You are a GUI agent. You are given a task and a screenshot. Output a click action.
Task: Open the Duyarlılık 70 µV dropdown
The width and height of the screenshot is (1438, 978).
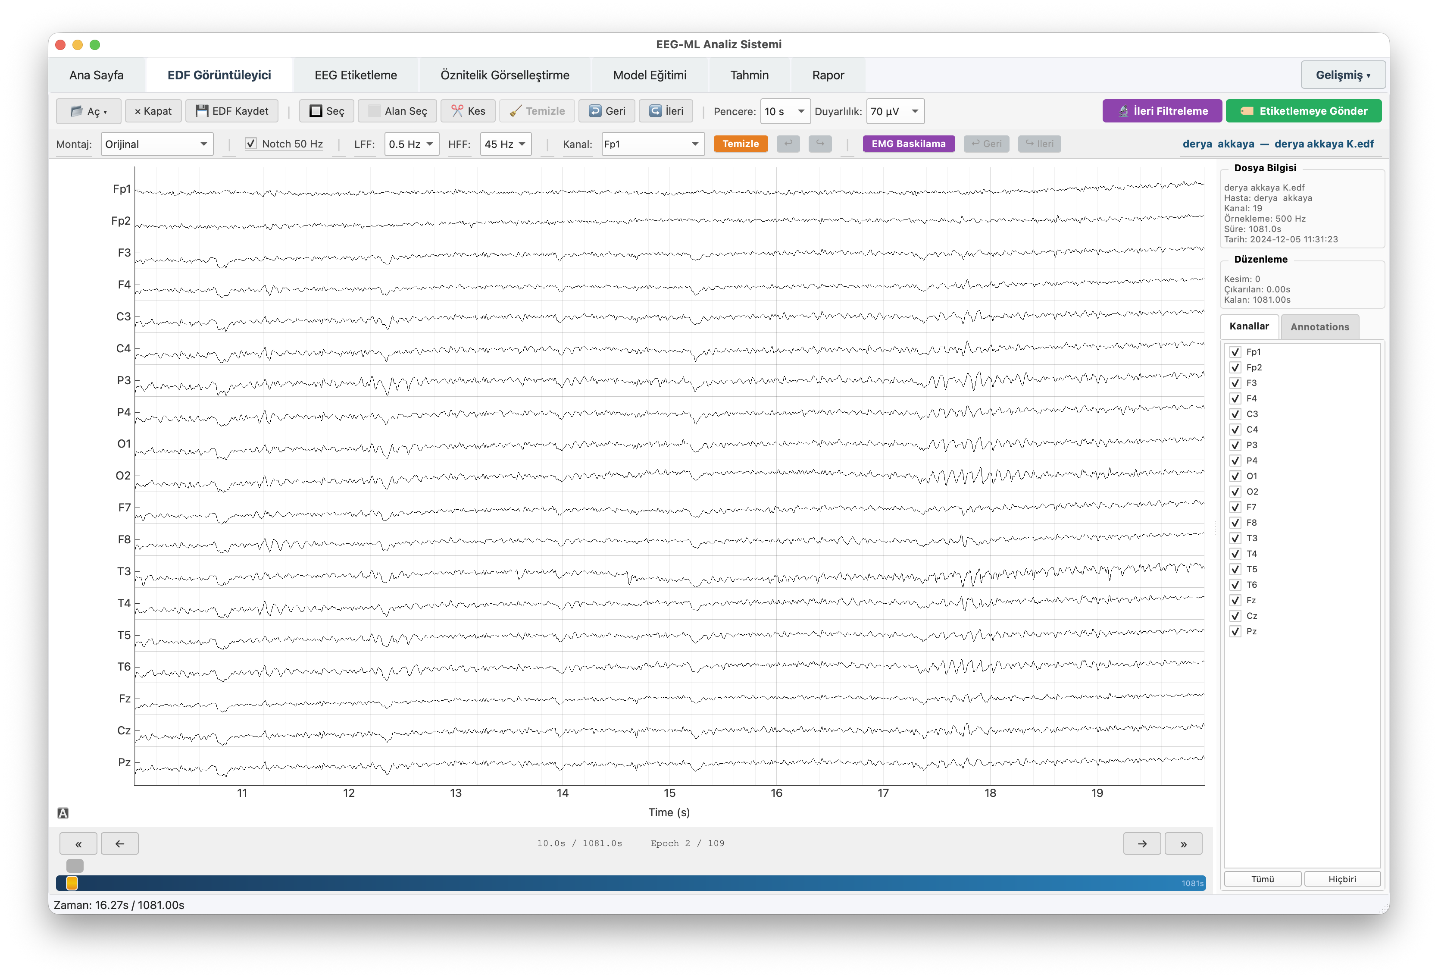point(895,111)
